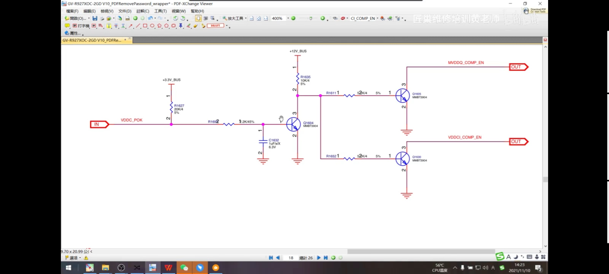The width and height of the screenshot is (609, 274).
Task: Open File Explorer from the taskbar
Action: [105, 268]
